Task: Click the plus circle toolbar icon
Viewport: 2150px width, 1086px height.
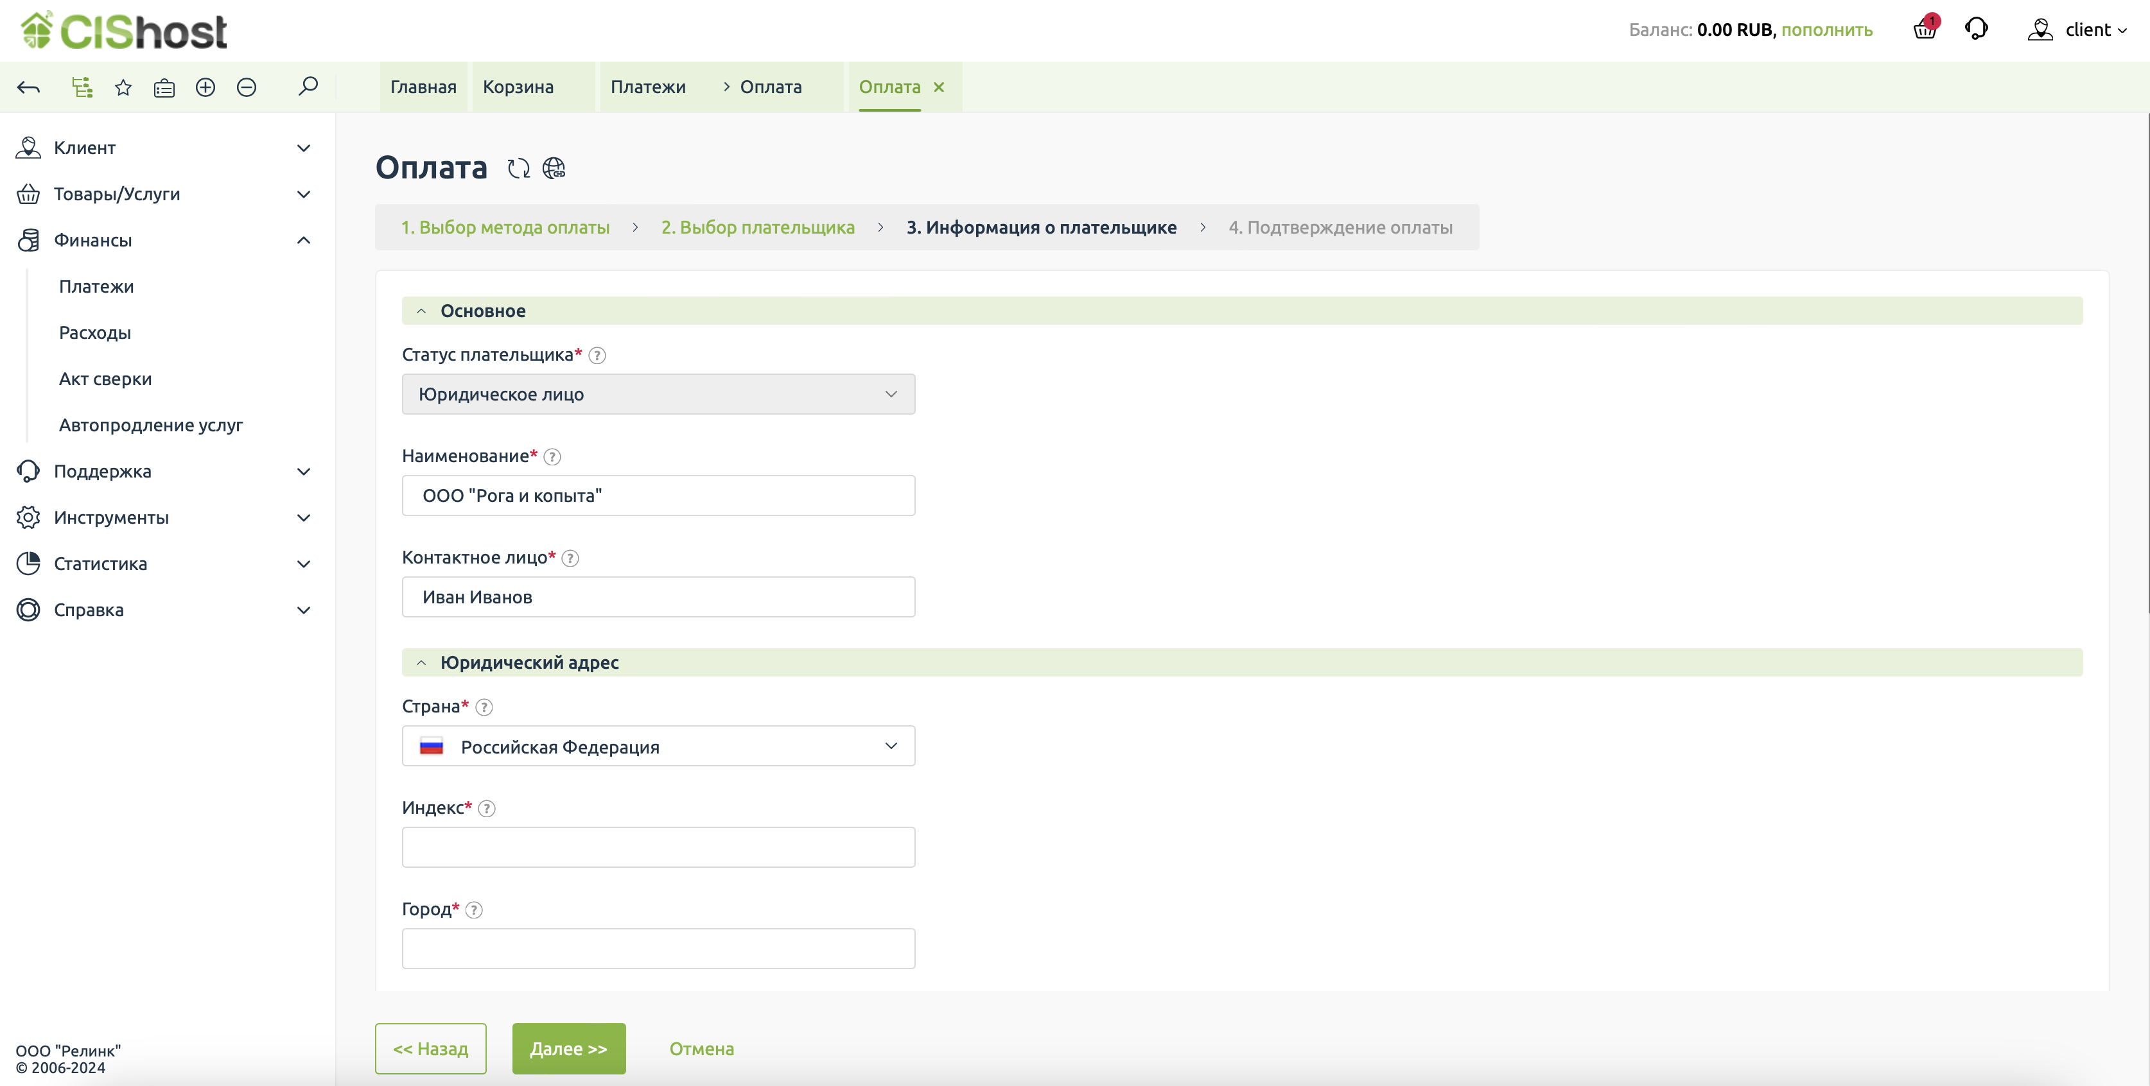Action: (205, 87)
